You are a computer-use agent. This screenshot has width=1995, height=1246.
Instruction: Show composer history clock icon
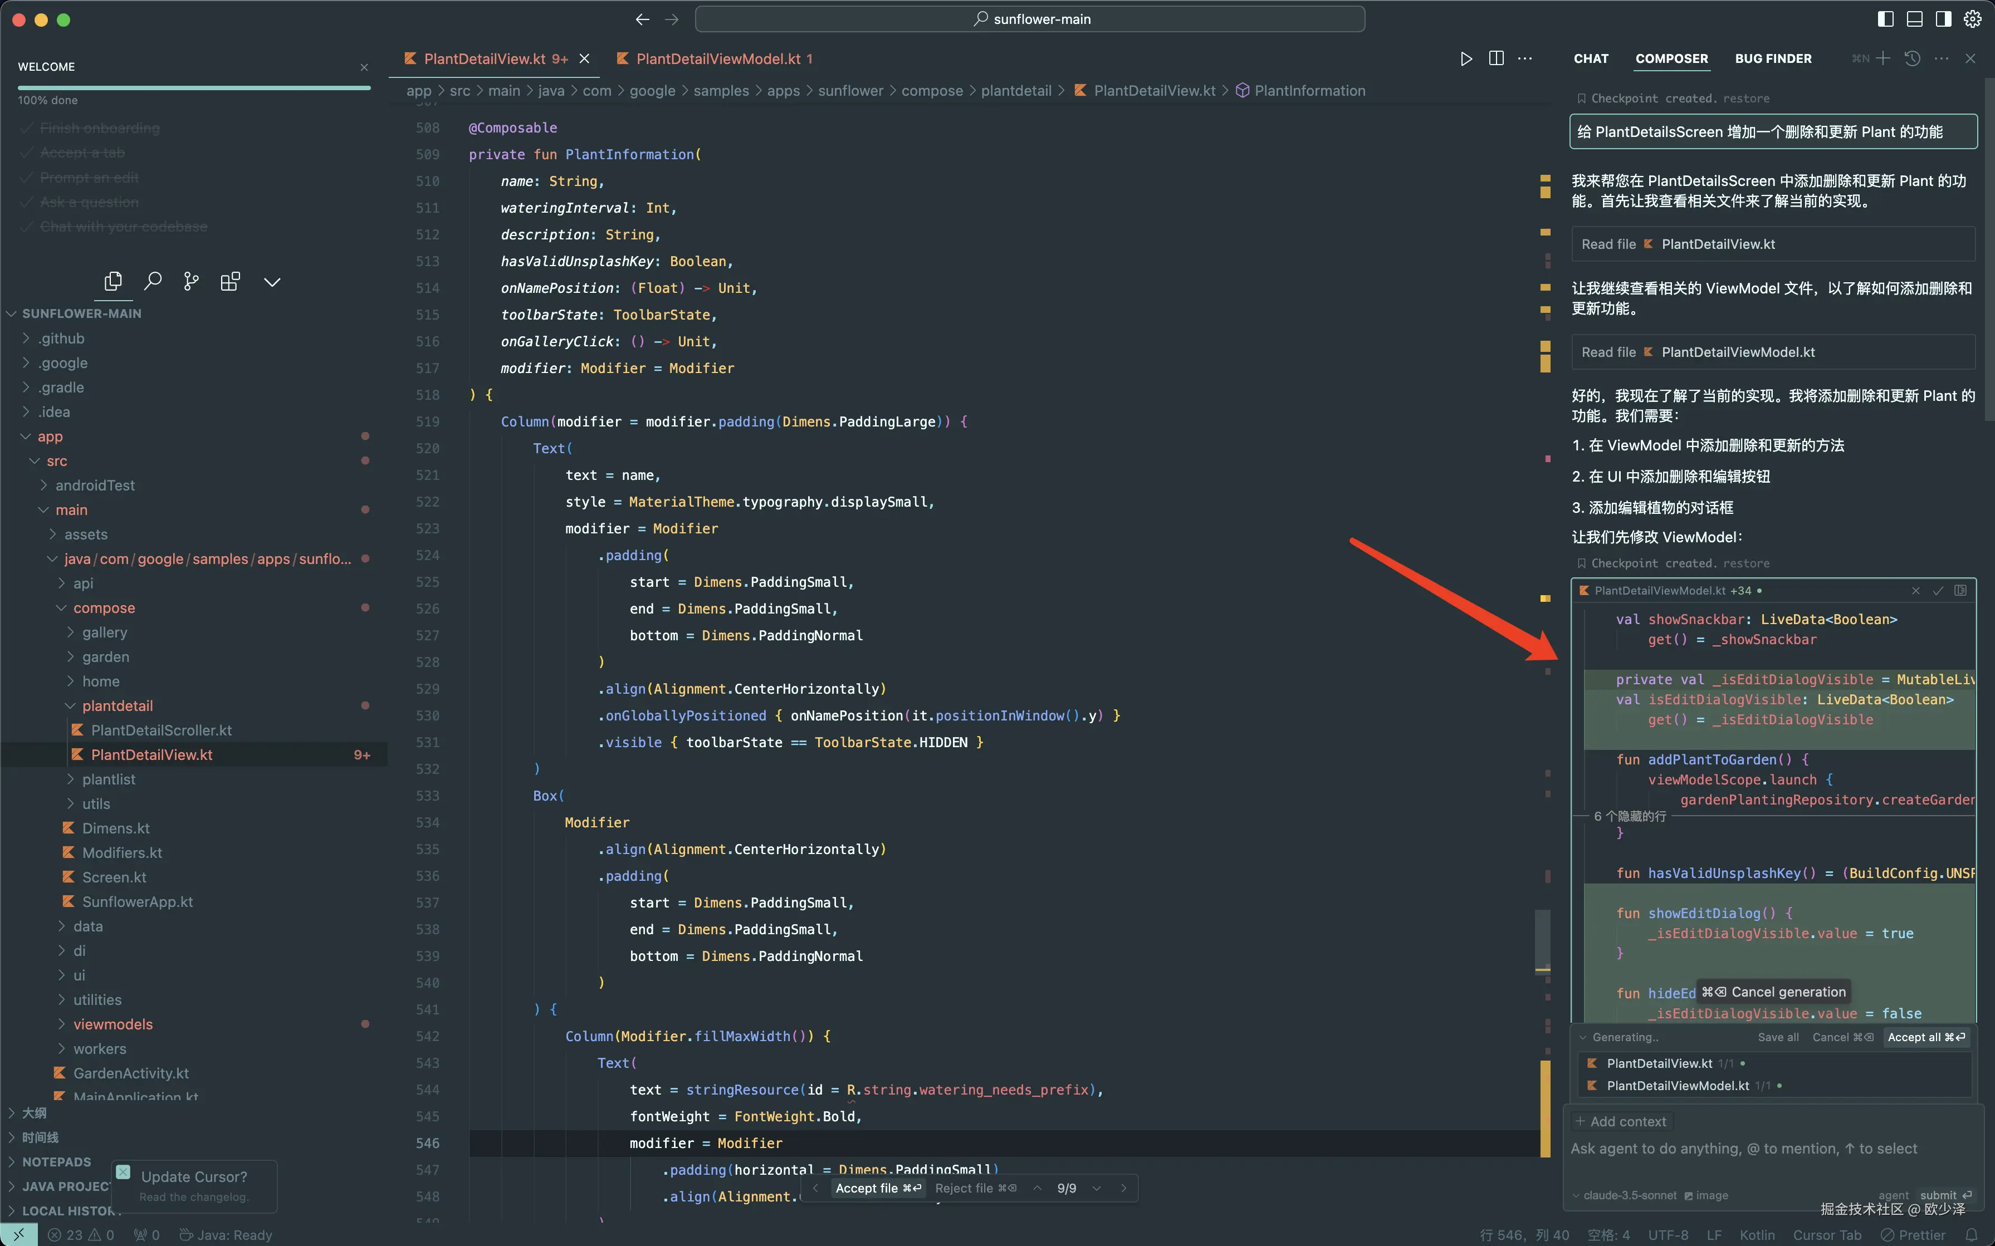(1913, 58)
